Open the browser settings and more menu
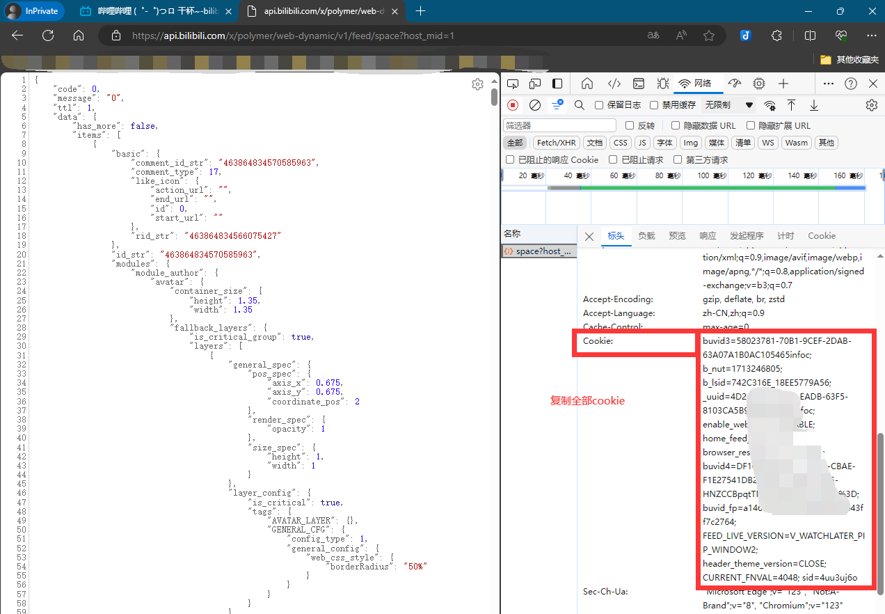The width and height of the screenshot is (885, 614). point(871,36)
